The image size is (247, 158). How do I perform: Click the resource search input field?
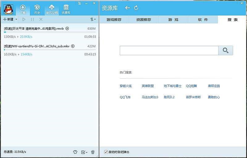169,51
